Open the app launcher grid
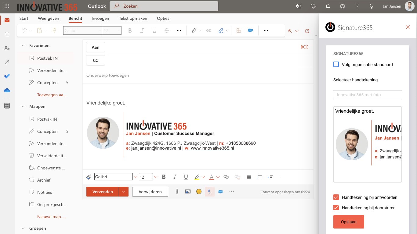This screenshot has height=234, width=417. point(7,6)
